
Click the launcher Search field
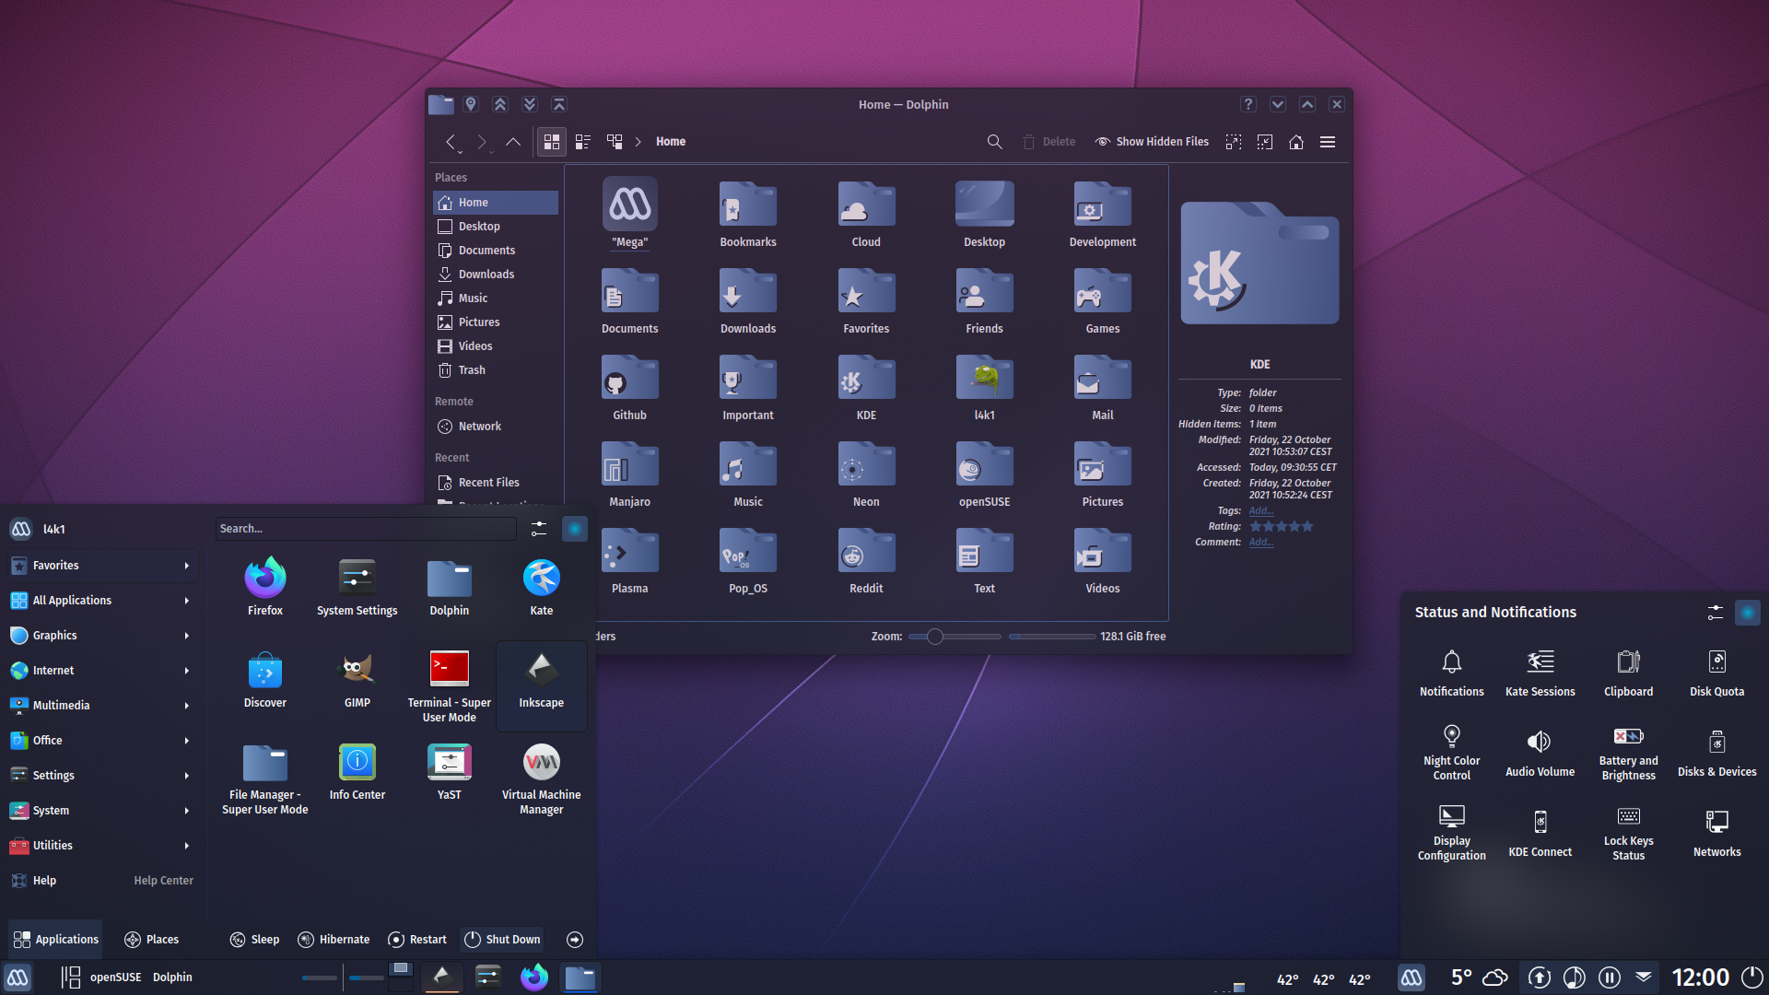pyautogui.click(x=366, y=529)
